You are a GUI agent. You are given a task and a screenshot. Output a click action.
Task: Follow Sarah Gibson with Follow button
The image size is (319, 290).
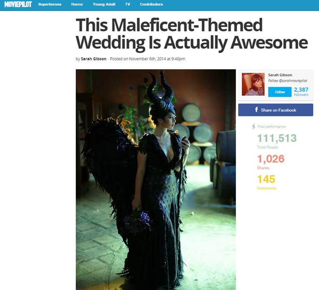pos(280,92)
